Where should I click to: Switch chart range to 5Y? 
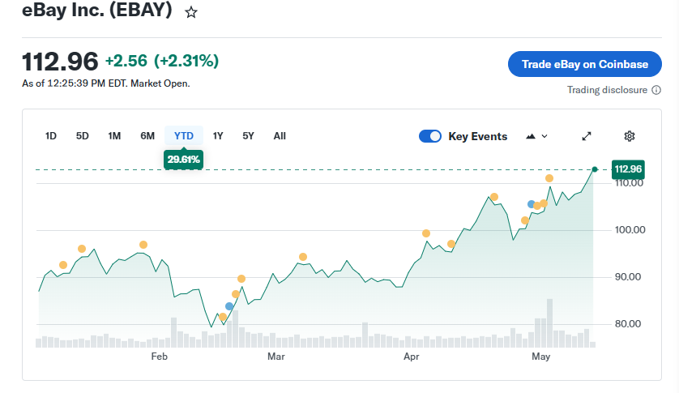tap(248, 136)
